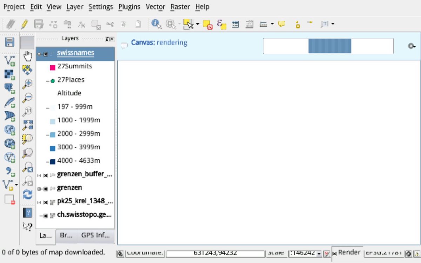Click the 27Summits pink color swatch
Screen dimensions: 421x263
point(53,67)
